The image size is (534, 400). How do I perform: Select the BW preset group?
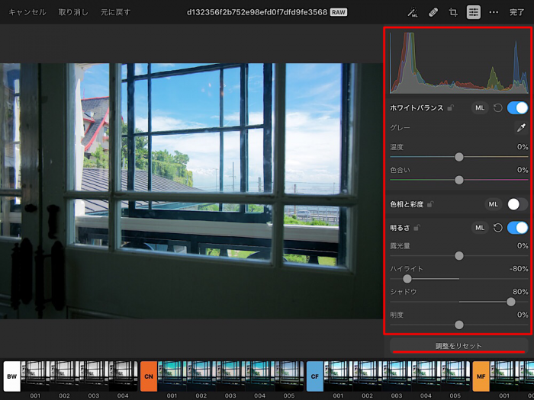pos(12,376)
